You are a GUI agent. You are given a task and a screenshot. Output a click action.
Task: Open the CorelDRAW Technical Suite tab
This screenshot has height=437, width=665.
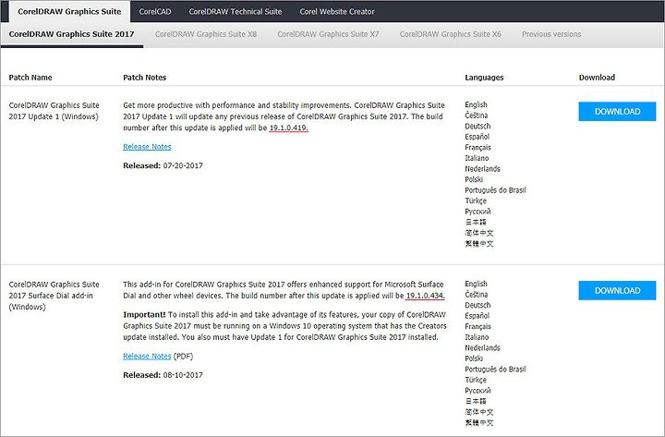point(236,11)
